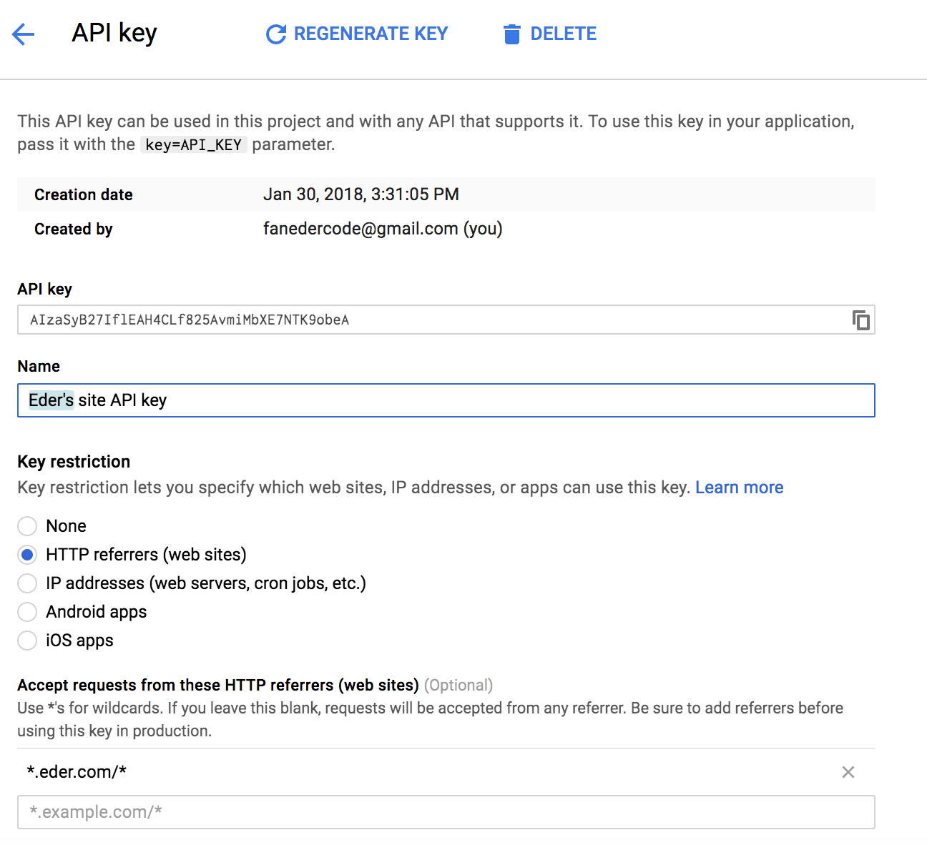Viewport: 927px width, 845px height.
Task: Click the delete trash can icon
Action: (511, 34)
